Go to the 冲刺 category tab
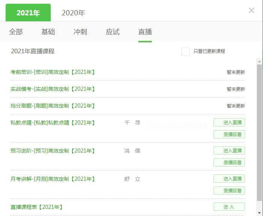 point(80,32)
